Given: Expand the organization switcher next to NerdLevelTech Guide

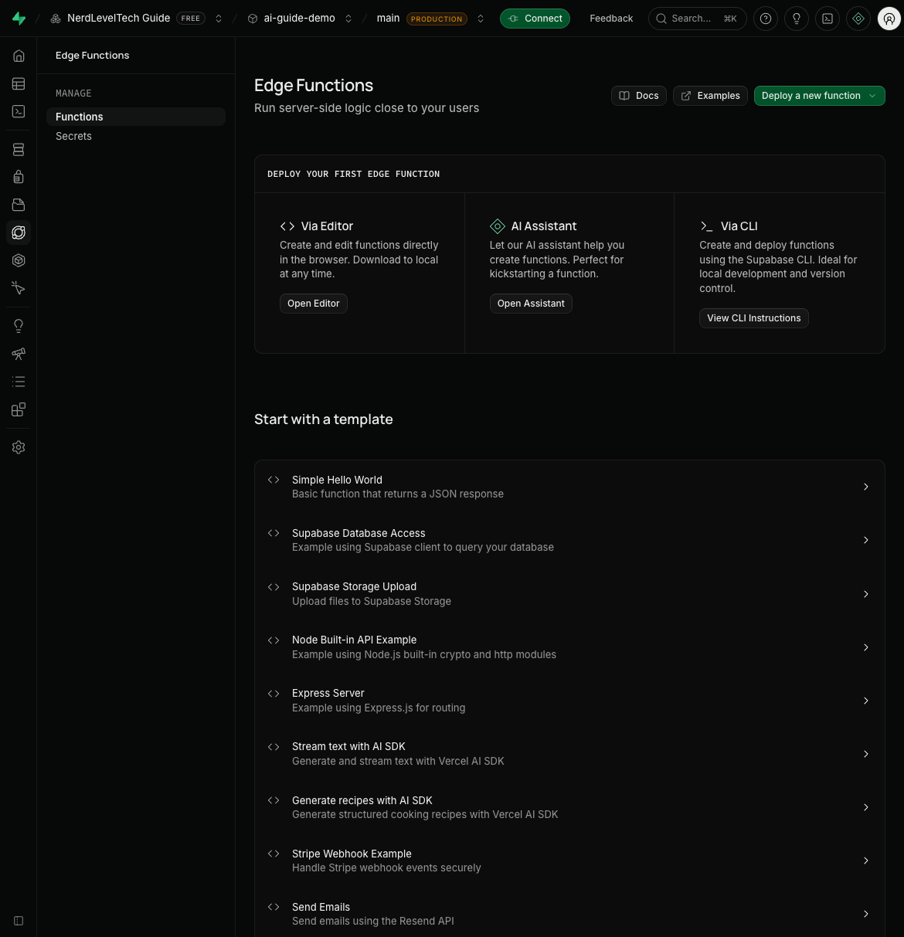Looking at the screenshot, I should [x=219, y=19].
